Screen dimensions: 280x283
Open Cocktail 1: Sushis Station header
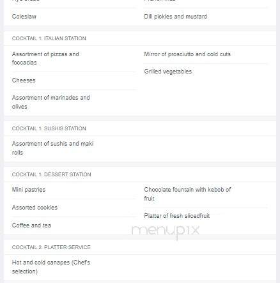click(x=49, y=128)
